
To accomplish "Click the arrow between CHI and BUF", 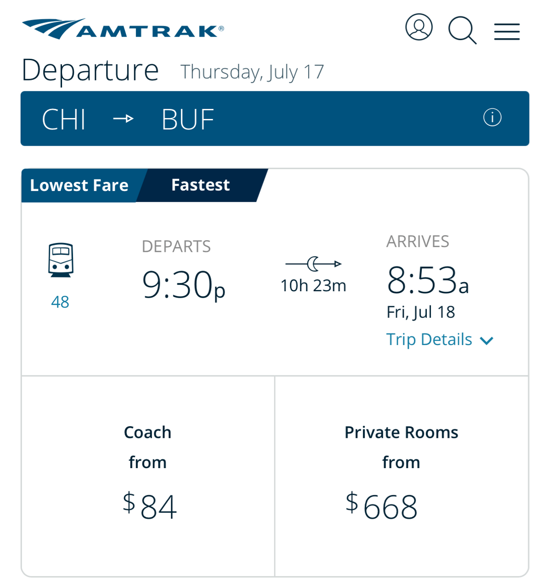I will (x=123, y=119).
